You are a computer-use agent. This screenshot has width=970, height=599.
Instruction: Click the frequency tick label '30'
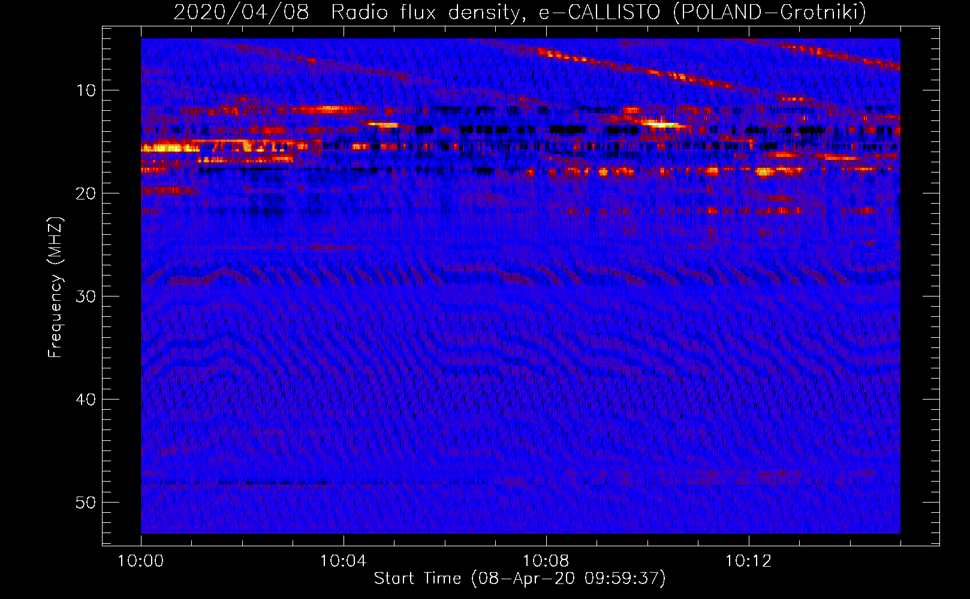tap(86, 297)
